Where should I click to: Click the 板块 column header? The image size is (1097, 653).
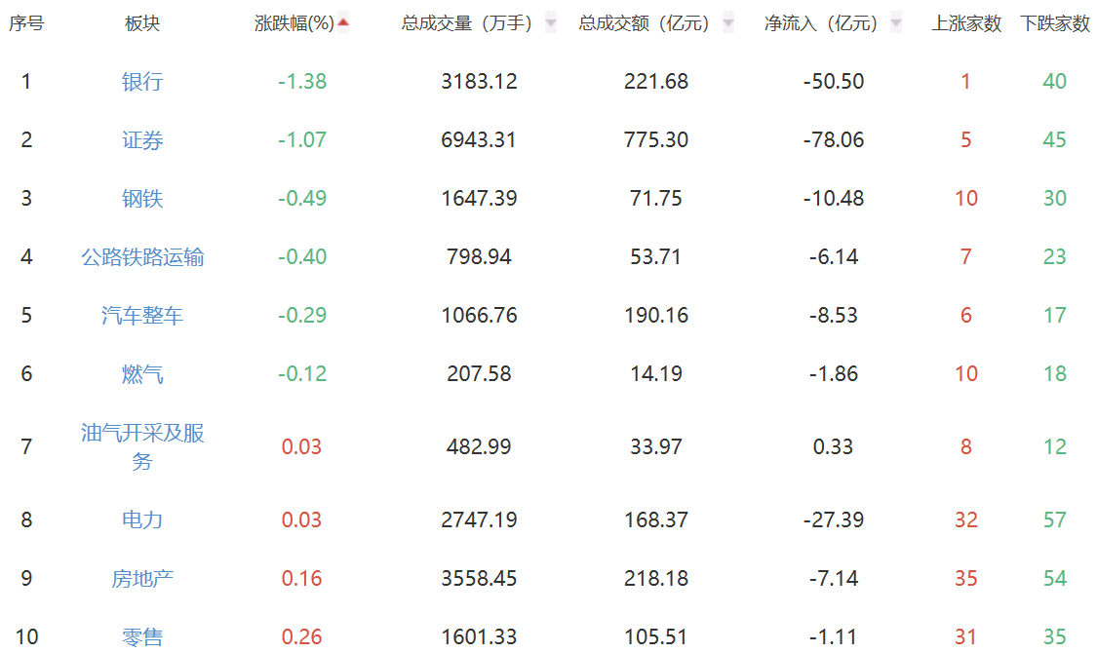[142, 23]
